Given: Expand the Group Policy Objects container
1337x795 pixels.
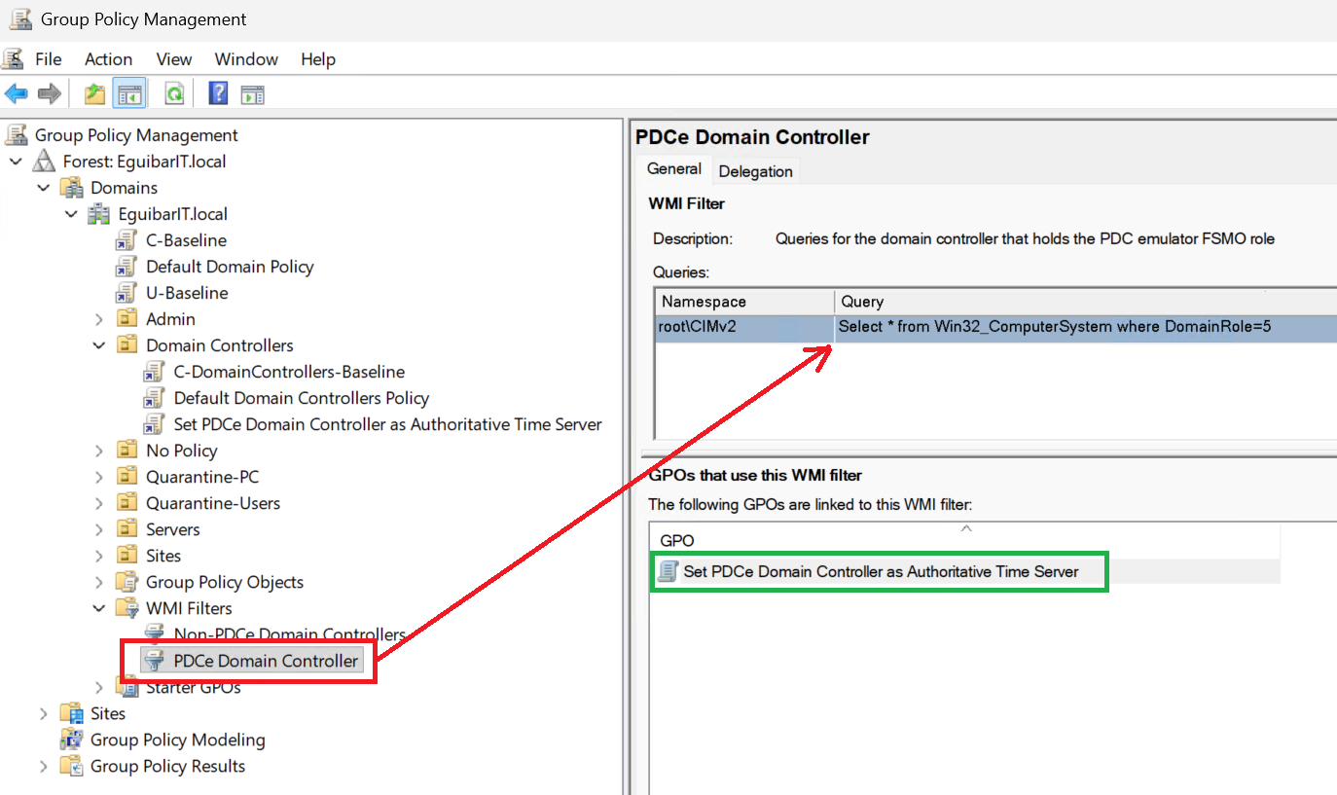Looking at the screenshot, I should point(99,582).
